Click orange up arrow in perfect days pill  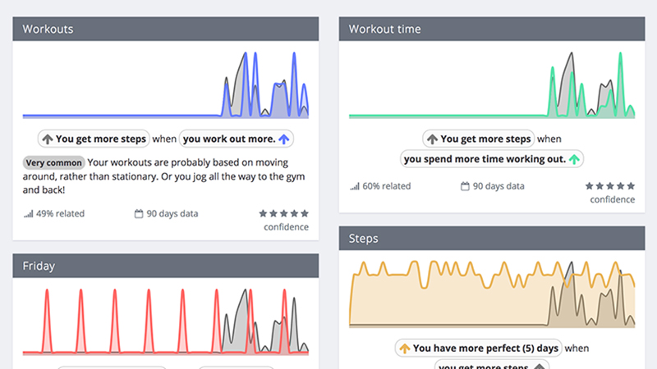[404, 348]
